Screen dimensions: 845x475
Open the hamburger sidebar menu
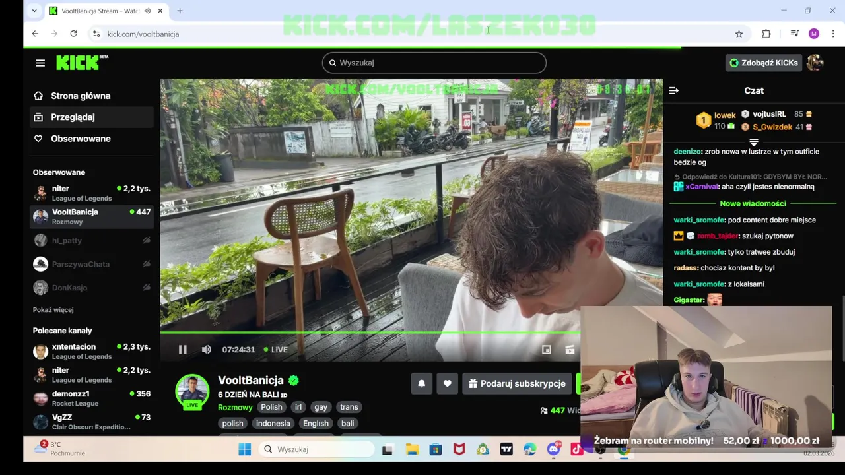click(40, 63)
